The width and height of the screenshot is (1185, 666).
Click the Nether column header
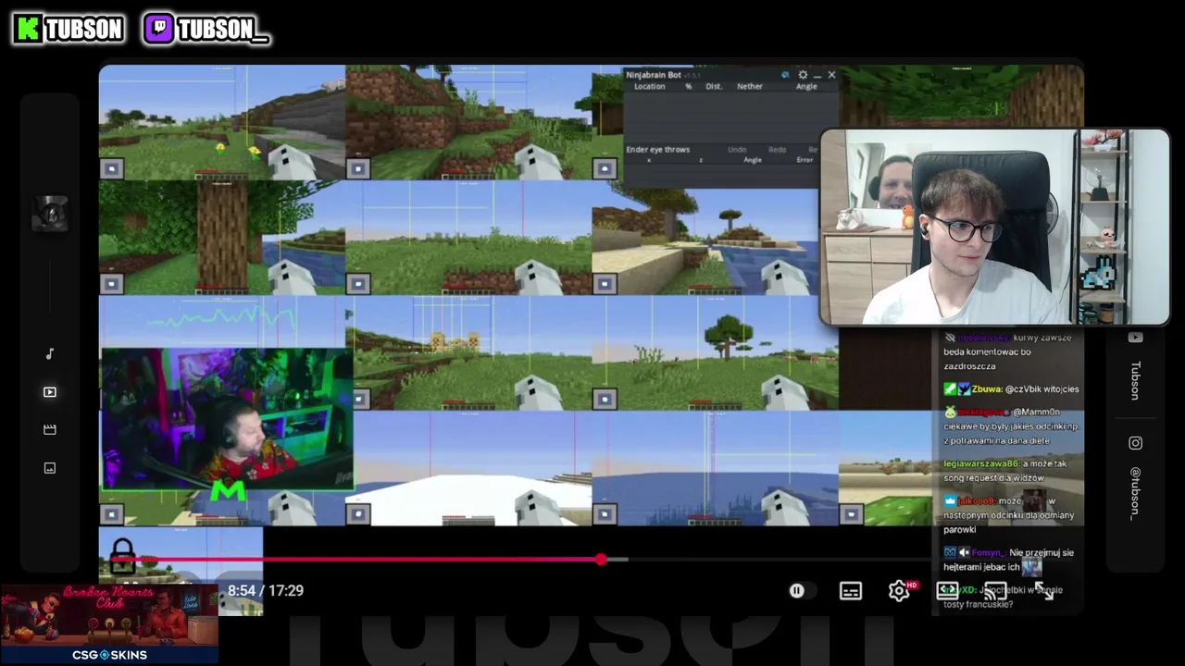749,86
